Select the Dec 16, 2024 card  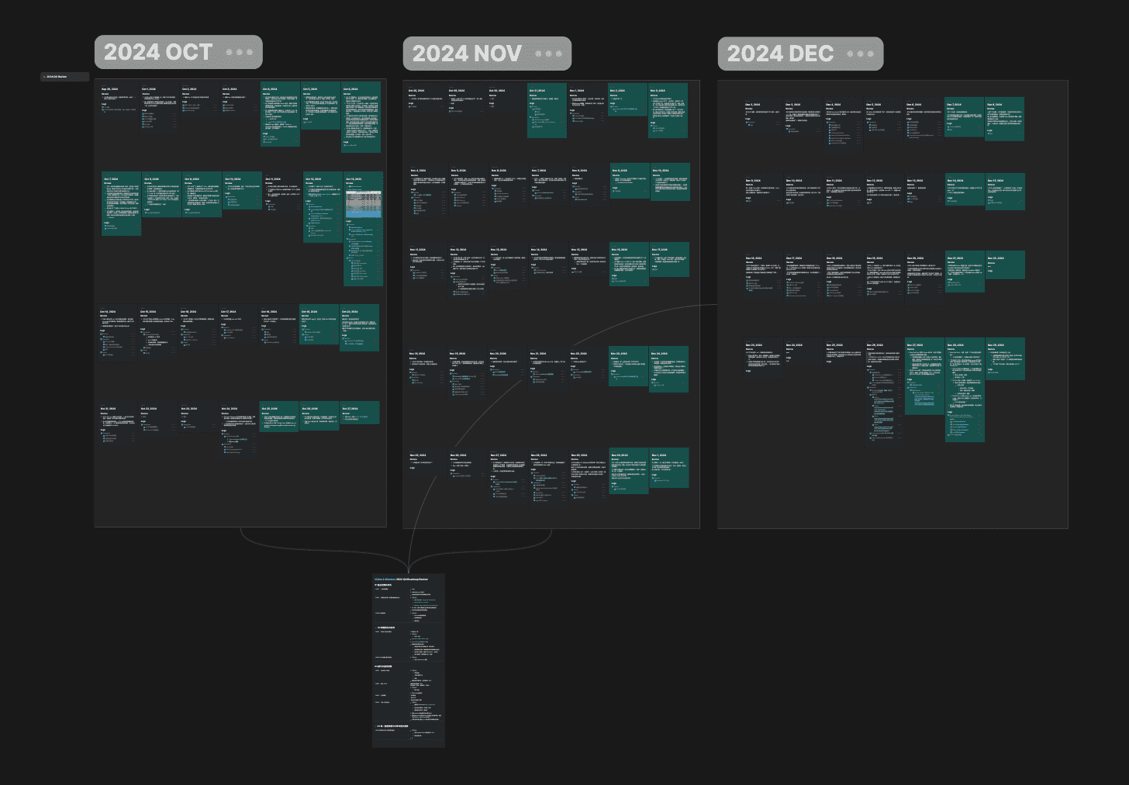[764, 273]
